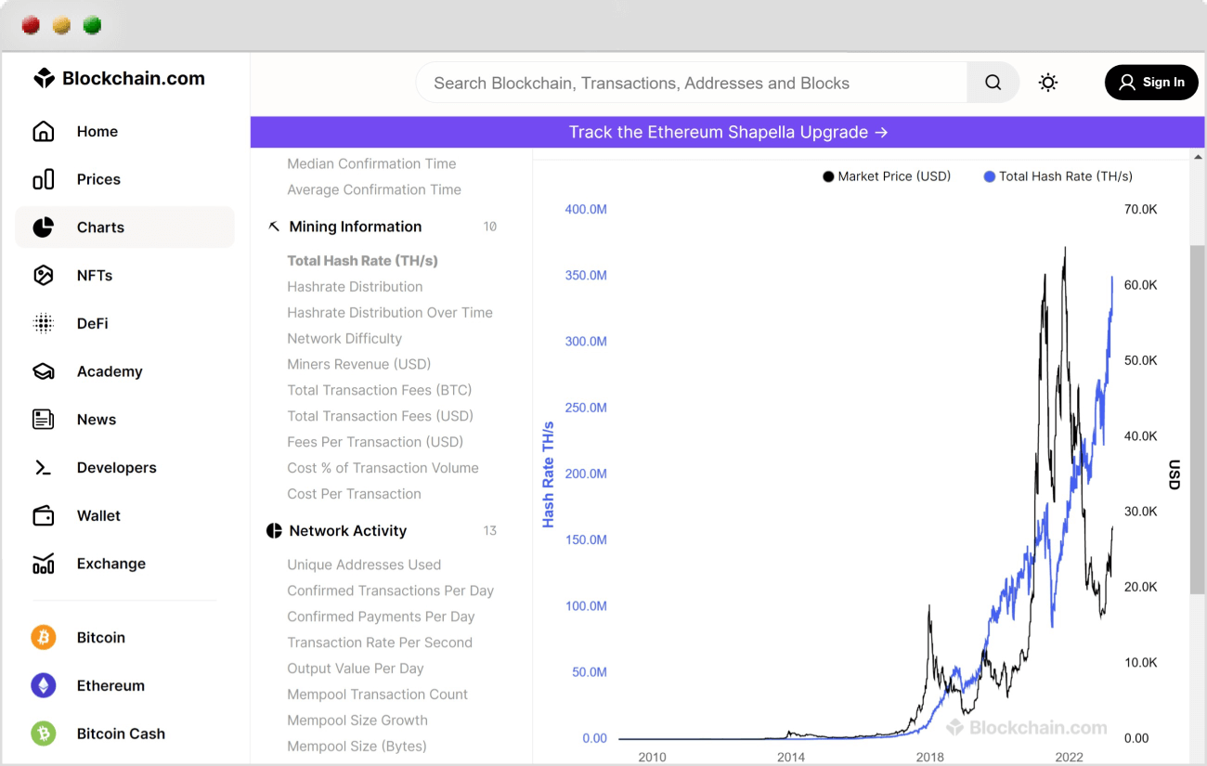Click the Charts pie icon
This screenshot has width=1207, height=766.
pos(44,227)
